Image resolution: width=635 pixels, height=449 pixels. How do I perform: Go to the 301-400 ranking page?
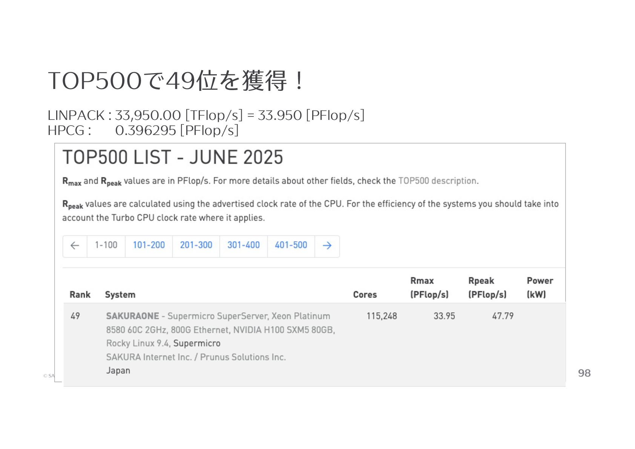(x=244, y=245)
